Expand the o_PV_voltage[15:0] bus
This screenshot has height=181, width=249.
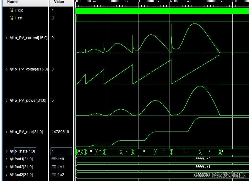pos(7,69)
